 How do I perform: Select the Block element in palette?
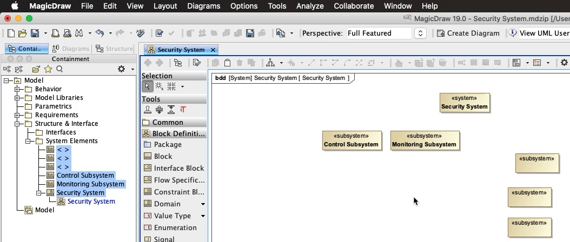tap(163, 156)
